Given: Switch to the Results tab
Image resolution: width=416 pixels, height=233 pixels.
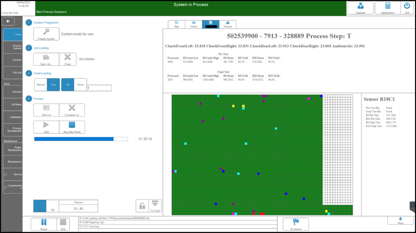Looking at the screenshot, I should [228, 24].
